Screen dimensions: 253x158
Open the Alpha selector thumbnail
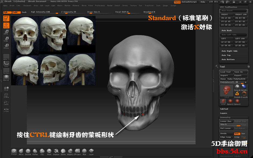pos(6,57)
